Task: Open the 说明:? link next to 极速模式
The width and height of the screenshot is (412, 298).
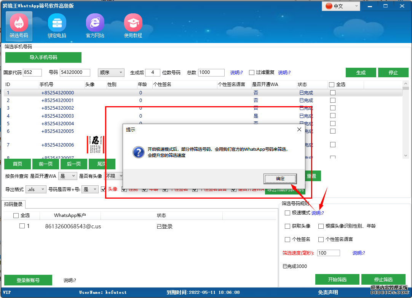Action: point(318,213)
